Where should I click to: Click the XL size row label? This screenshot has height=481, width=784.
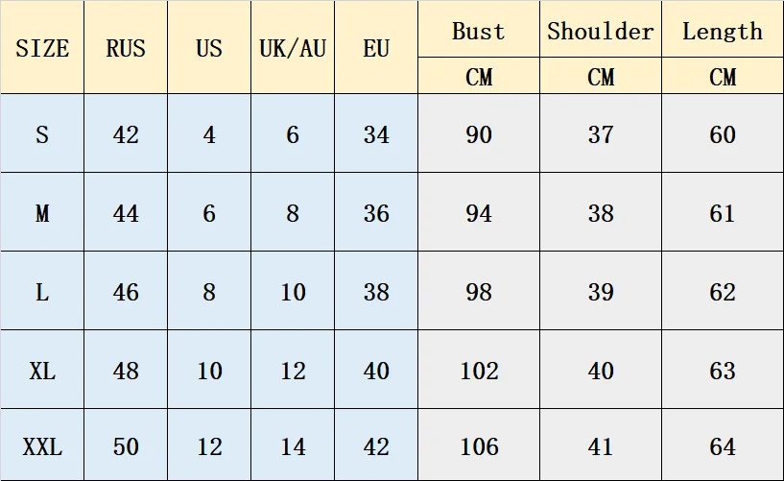[42, 371]
